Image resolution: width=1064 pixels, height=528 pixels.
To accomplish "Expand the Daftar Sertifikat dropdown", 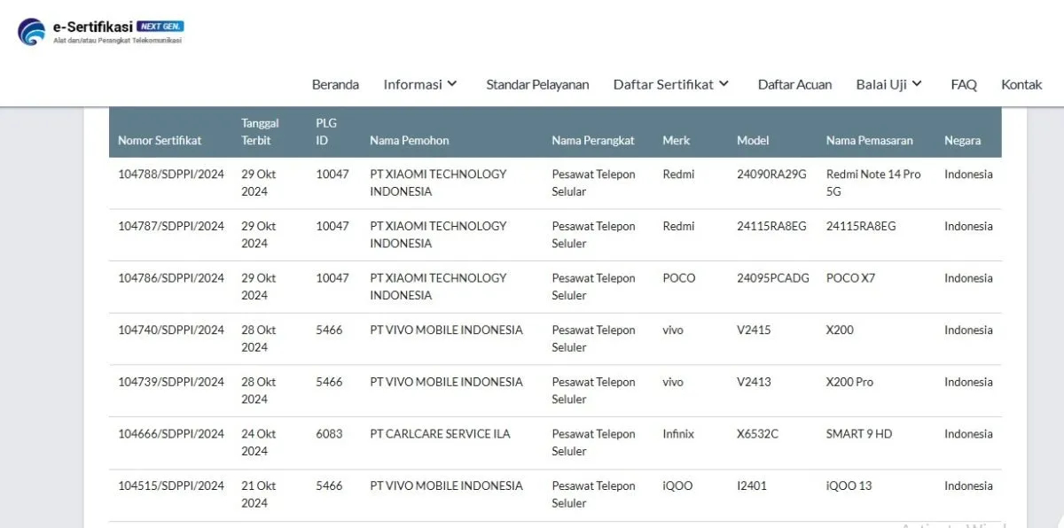I will (x=671, y=84).
